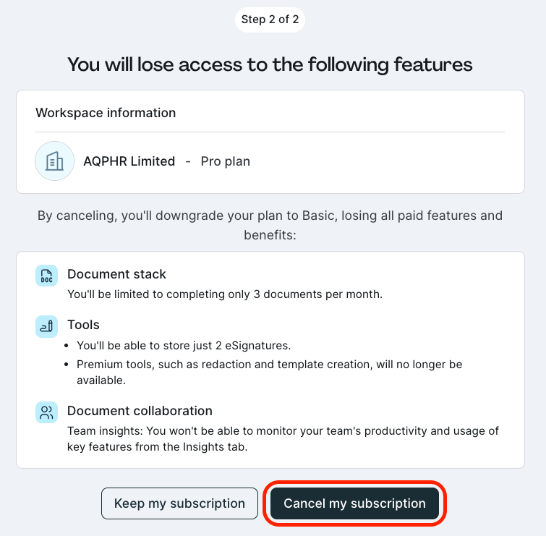The image size is (546, 536).
Task: Click the 3 documents per month text
Action: pyautogui.click(x=225, y=294)
